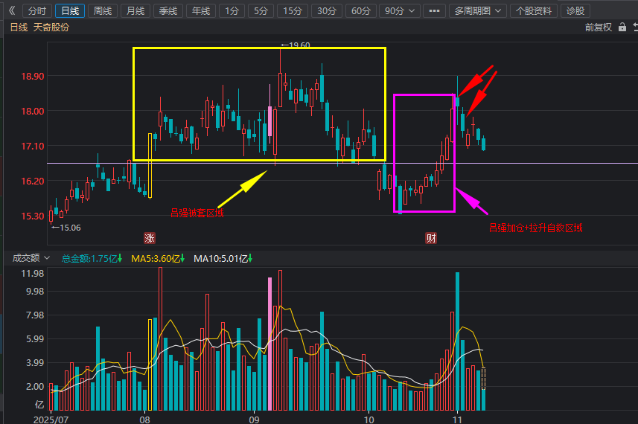Switch to 周线 weekly chart

pos(103,10)
